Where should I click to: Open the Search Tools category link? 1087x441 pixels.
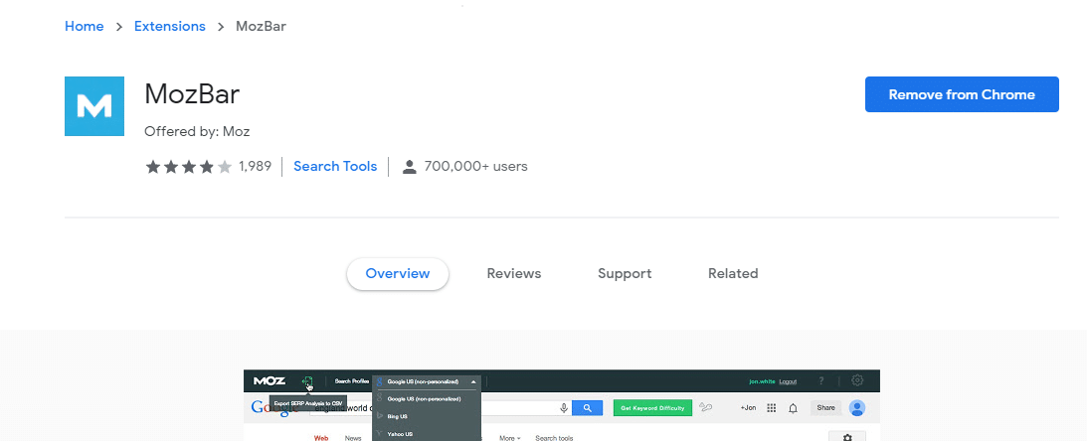point(335,166)
